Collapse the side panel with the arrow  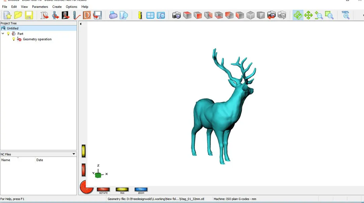pos(81,24)
